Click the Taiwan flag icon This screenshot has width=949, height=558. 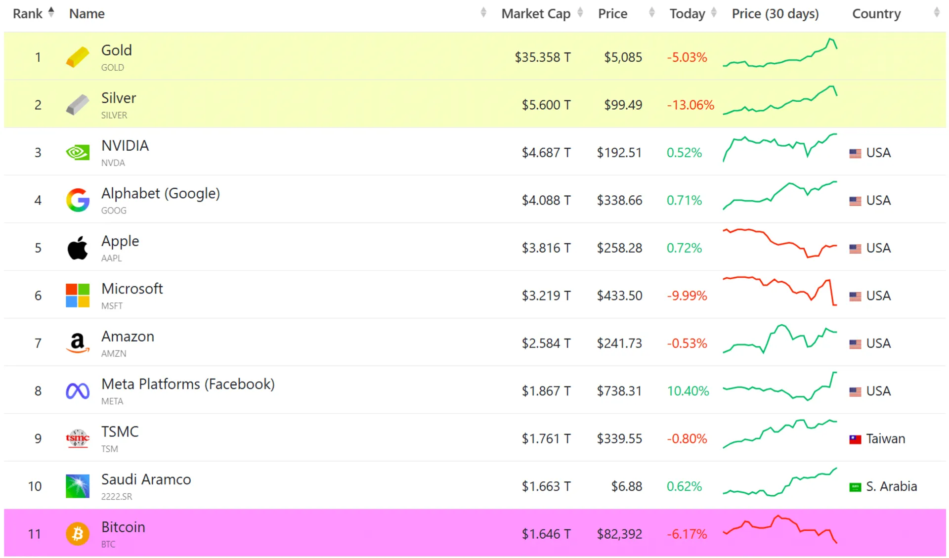pos(855,439)
